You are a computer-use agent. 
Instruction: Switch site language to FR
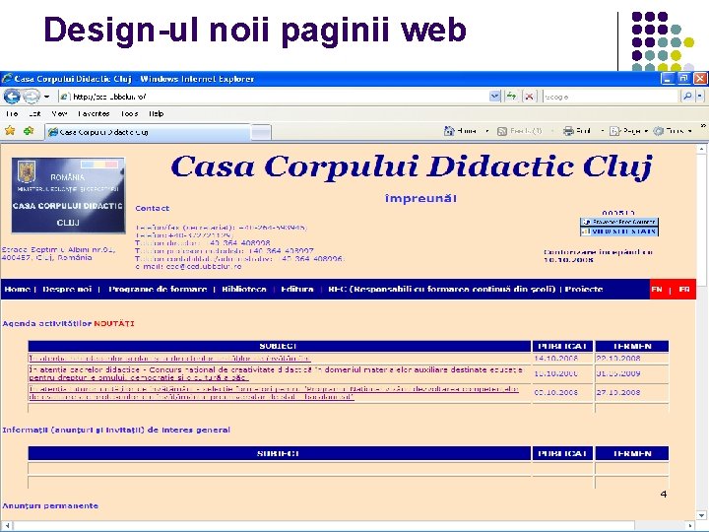point(684,290)
